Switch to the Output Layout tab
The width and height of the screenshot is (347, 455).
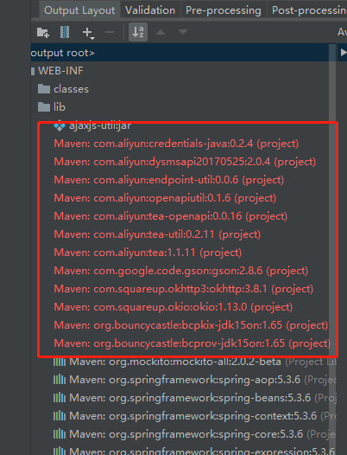[79, 10]
